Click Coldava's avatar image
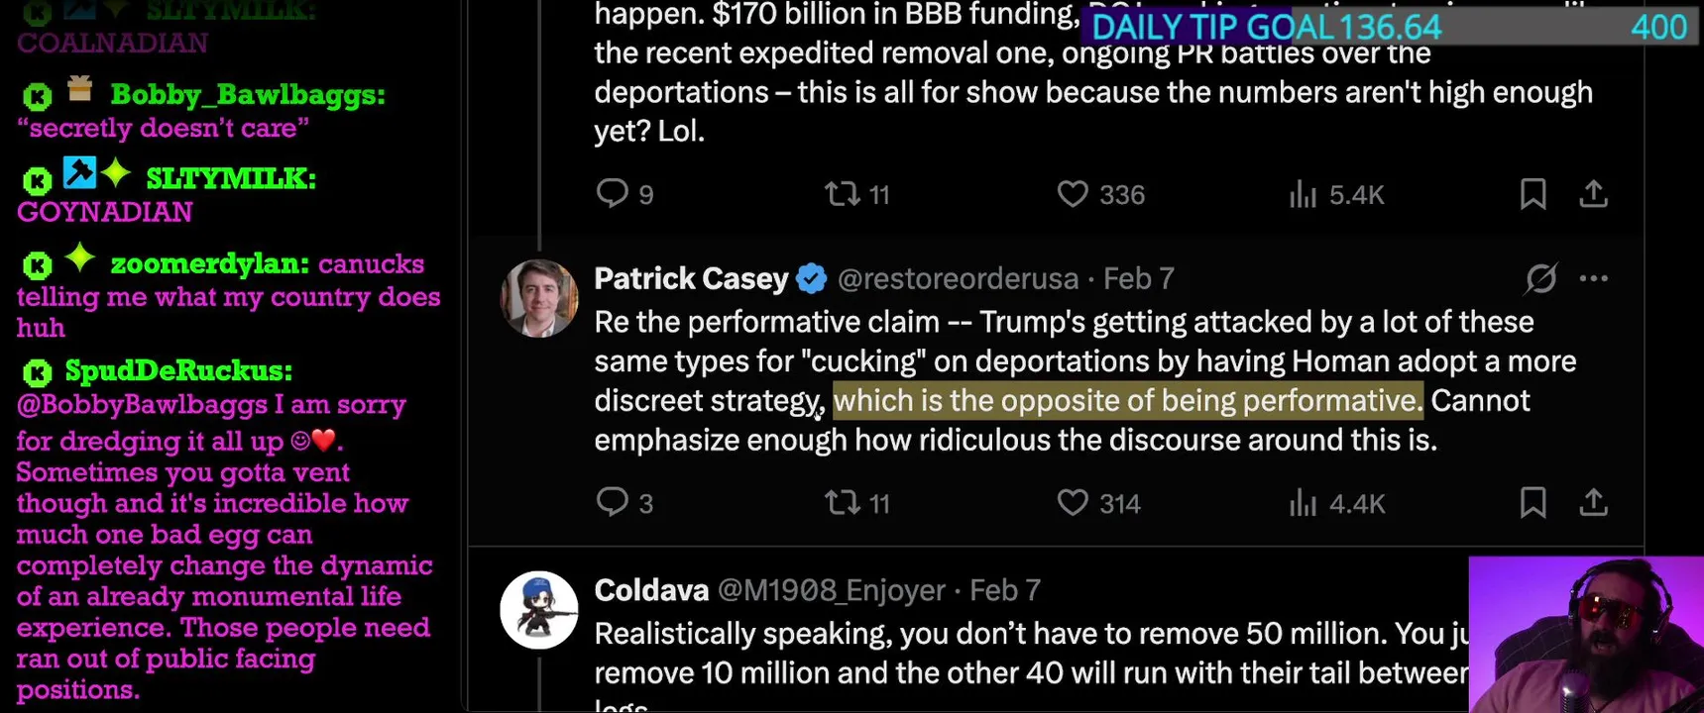This screenshot has width=1704, height=713. coord(539,609)
